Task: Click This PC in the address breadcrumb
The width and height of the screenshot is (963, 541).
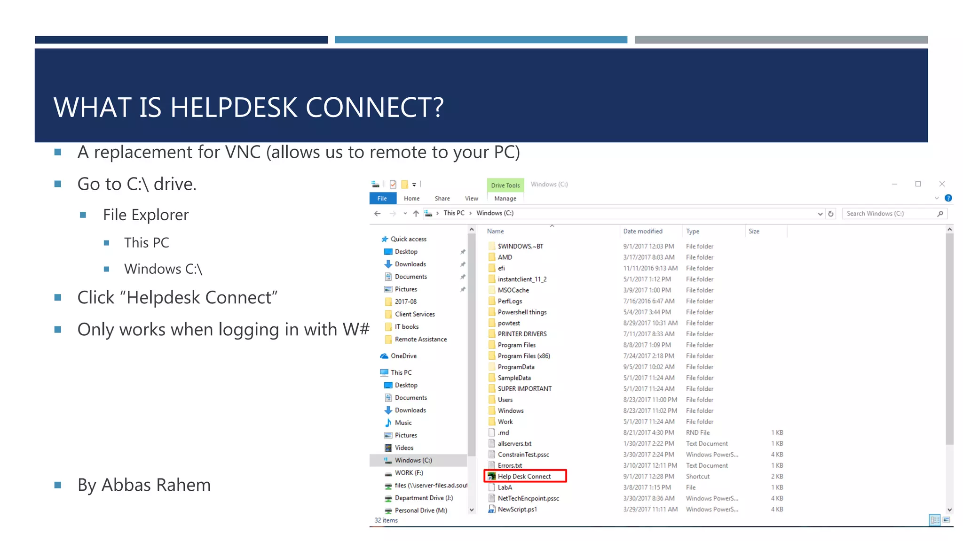Action: click(x=454, y=213)
